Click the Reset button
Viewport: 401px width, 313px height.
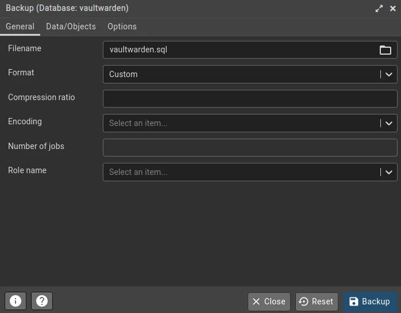coord(317,301)
